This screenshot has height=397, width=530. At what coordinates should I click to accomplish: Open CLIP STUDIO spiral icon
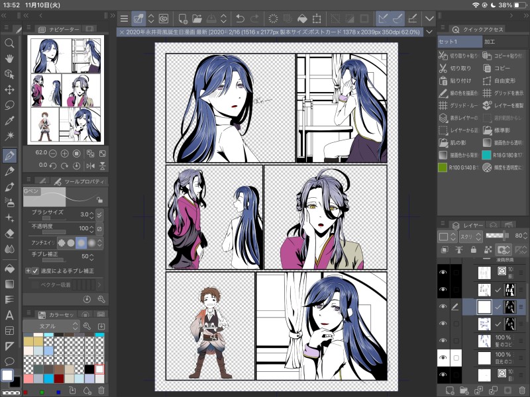click(164, 19)
